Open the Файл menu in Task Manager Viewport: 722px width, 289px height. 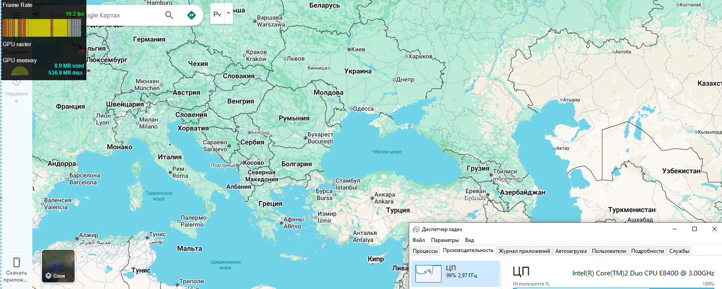coord(418,240)
